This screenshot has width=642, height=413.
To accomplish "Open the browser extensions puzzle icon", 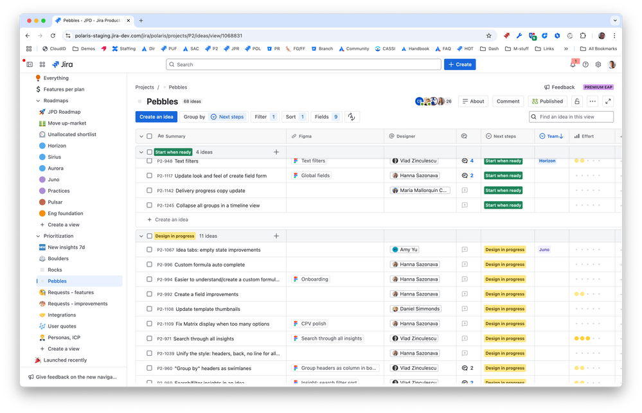I will tap(583, 35).
